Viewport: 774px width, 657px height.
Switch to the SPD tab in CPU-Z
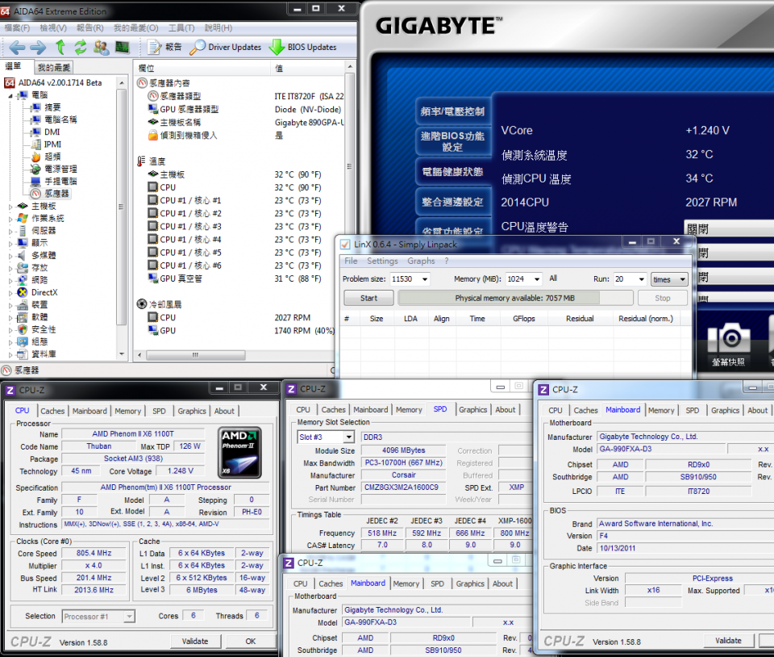coord(158,411)
